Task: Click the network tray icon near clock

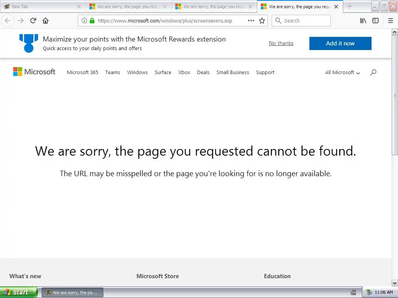Action: (x=369, y=293)
